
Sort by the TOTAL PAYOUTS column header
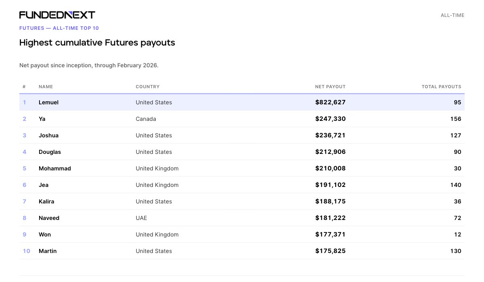442,87
